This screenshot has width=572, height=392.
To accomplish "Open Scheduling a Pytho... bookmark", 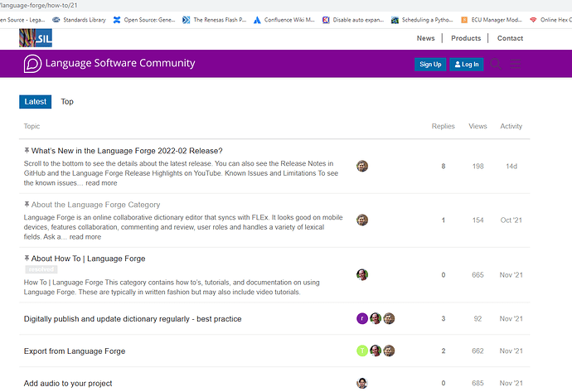I will click(x=422, y=20).
